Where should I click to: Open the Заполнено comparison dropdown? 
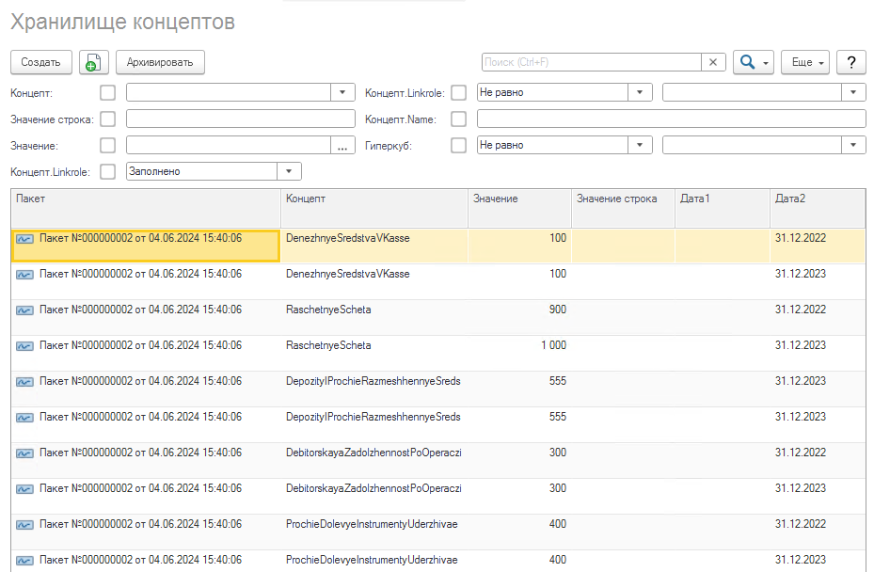(x=289, y=171)
